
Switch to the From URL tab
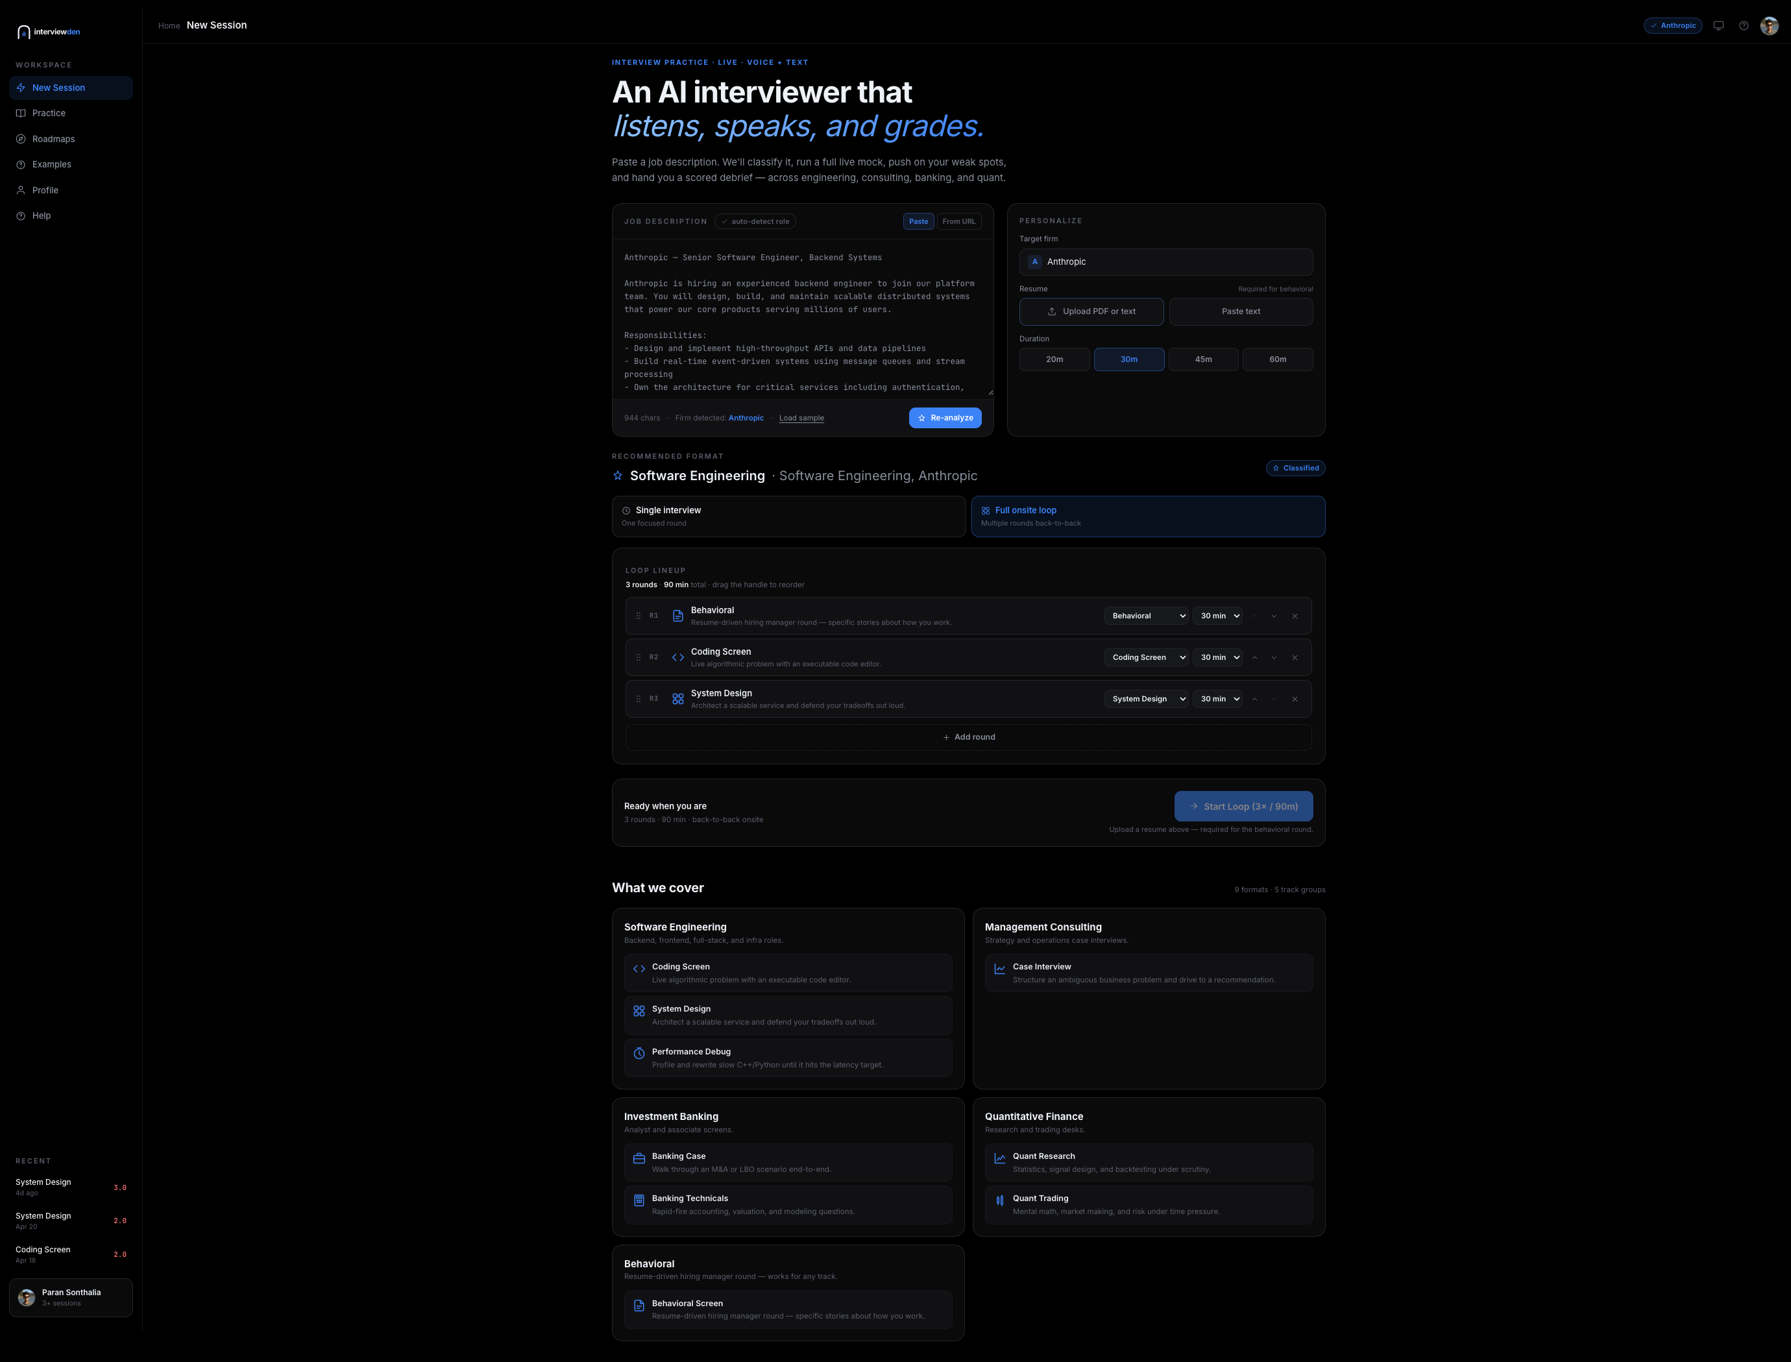(958, 221)
